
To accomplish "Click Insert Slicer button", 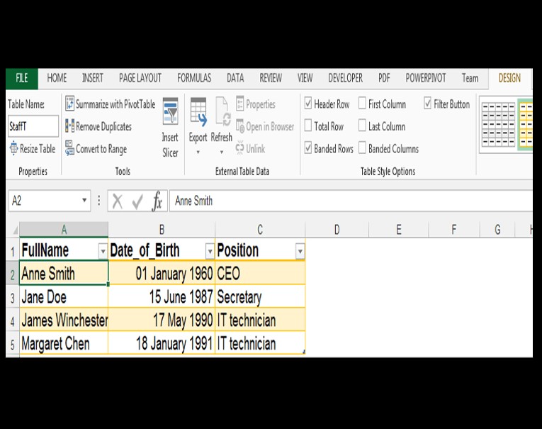I will (x=171, y=128).
